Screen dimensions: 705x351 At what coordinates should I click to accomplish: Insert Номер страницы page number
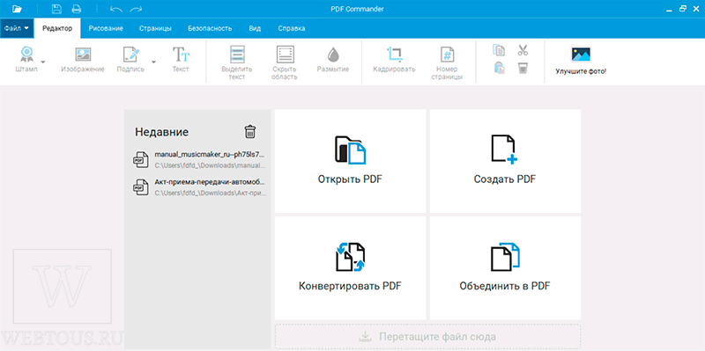[447, 63]
